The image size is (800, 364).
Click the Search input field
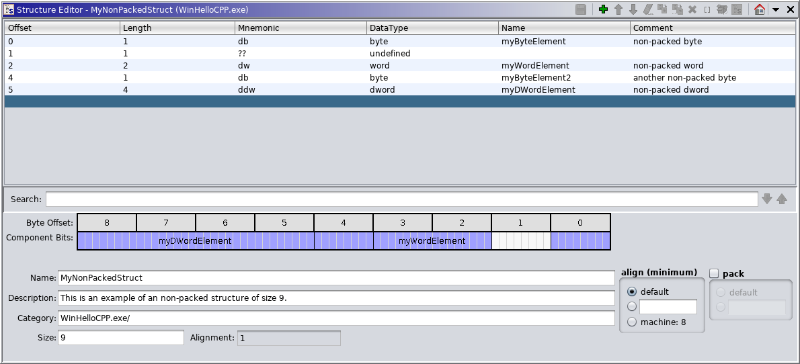click(x=401, y=199)
